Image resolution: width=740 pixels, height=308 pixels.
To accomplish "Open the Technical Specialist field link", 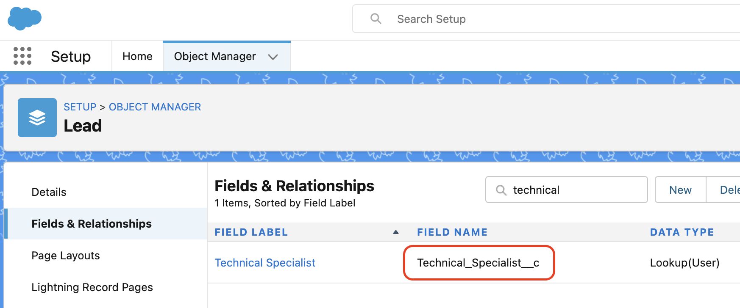I will pyautogui.click(x=265, y=263).
